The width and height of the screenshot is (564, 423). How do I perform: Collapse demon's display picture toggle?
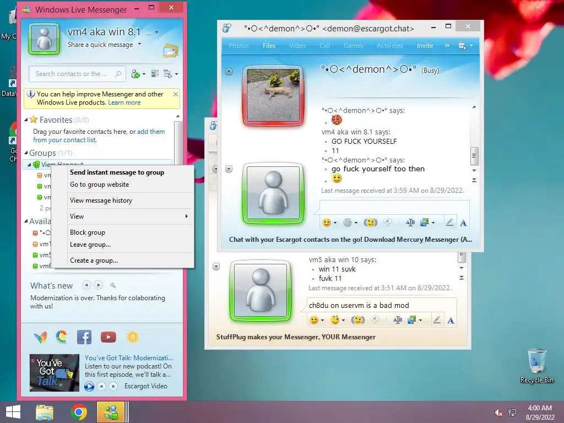[x=229, y=71]
